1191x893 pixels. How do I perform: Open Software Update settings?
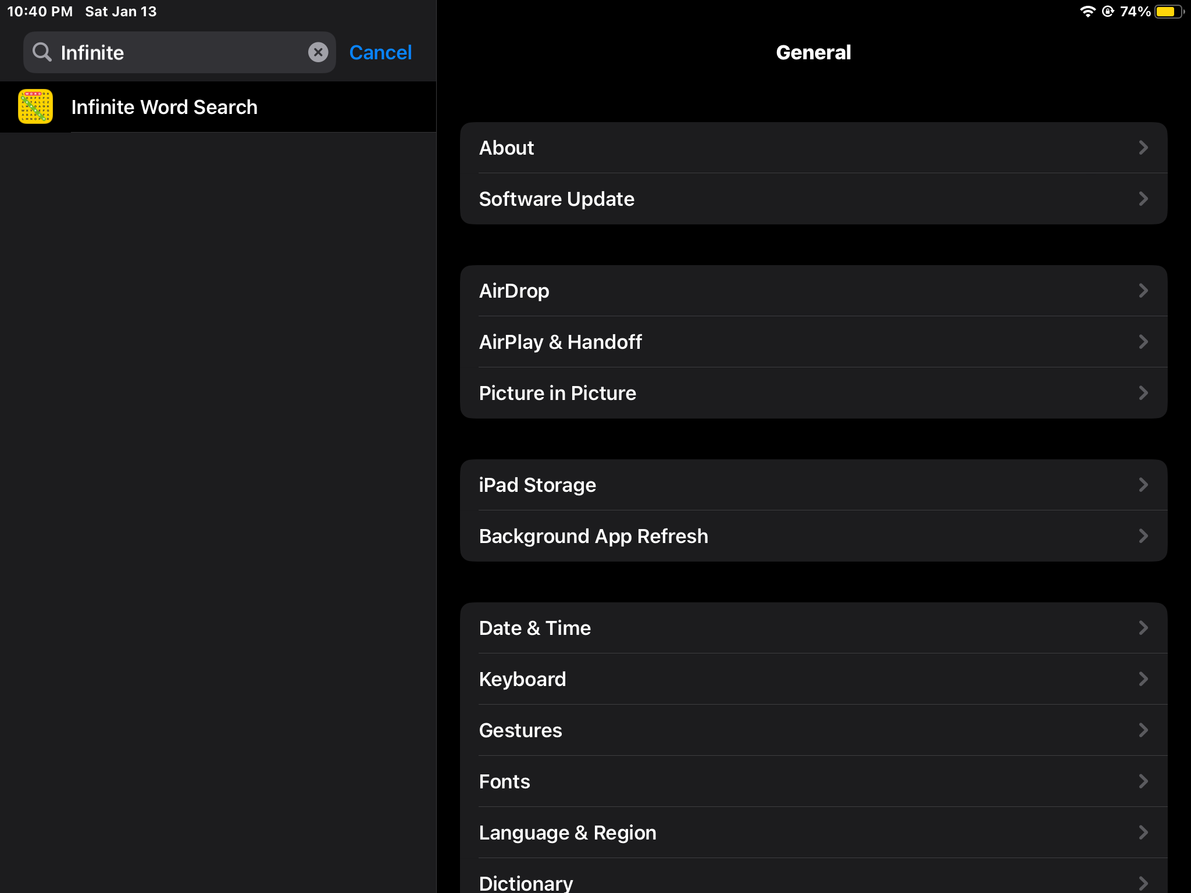click(813, 199)
